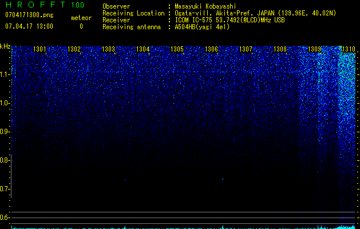Click the 1.1 kHz frequency label
Image resolution: width=360 pixels, height=229 pixels.
[5, 74]
